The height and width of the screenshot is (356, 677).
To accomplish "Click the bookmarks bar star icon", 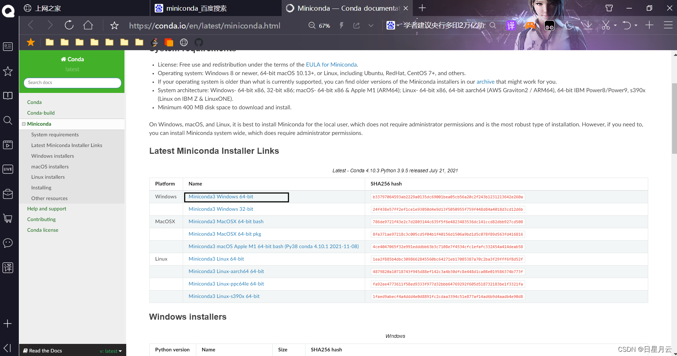I will pos(31,42).
